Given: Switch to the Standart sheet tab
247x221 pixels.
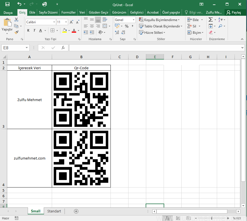Looking at the screenshot, I should [x=54, y=211].
